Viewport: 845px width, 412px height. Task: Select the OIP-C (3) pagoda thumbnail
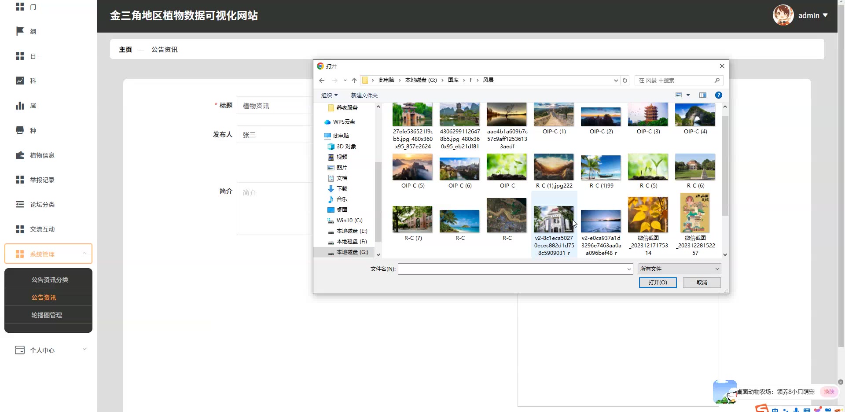(x=648, y=115)
